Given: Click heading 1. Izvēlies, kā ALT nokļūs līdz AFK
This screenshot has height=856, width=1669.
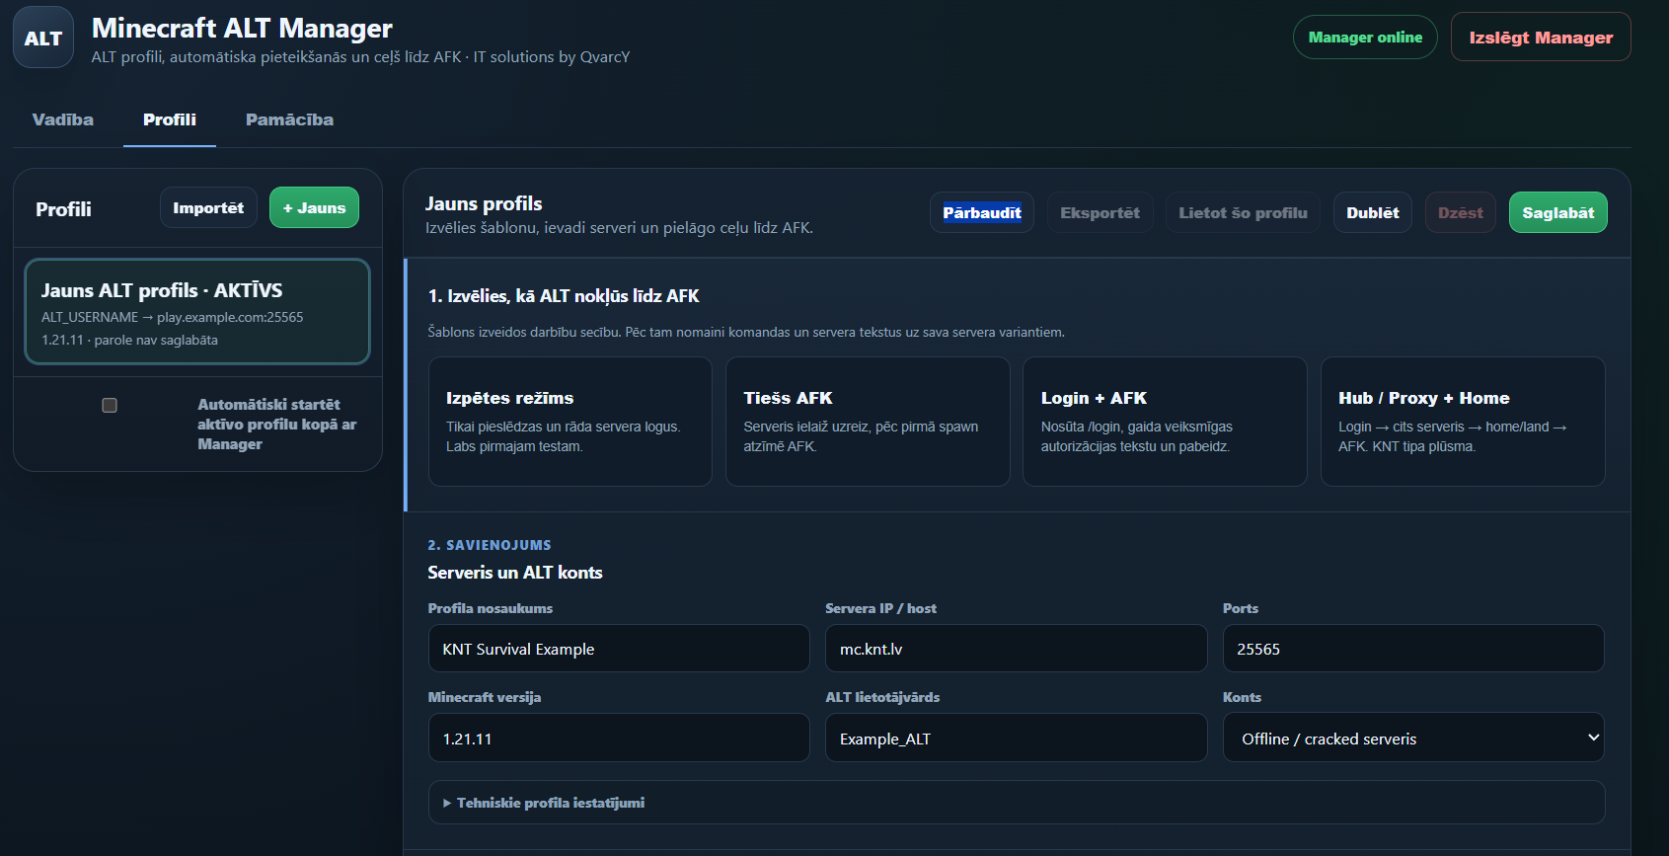Looking at the screenshot, I should tap(564, 296).
